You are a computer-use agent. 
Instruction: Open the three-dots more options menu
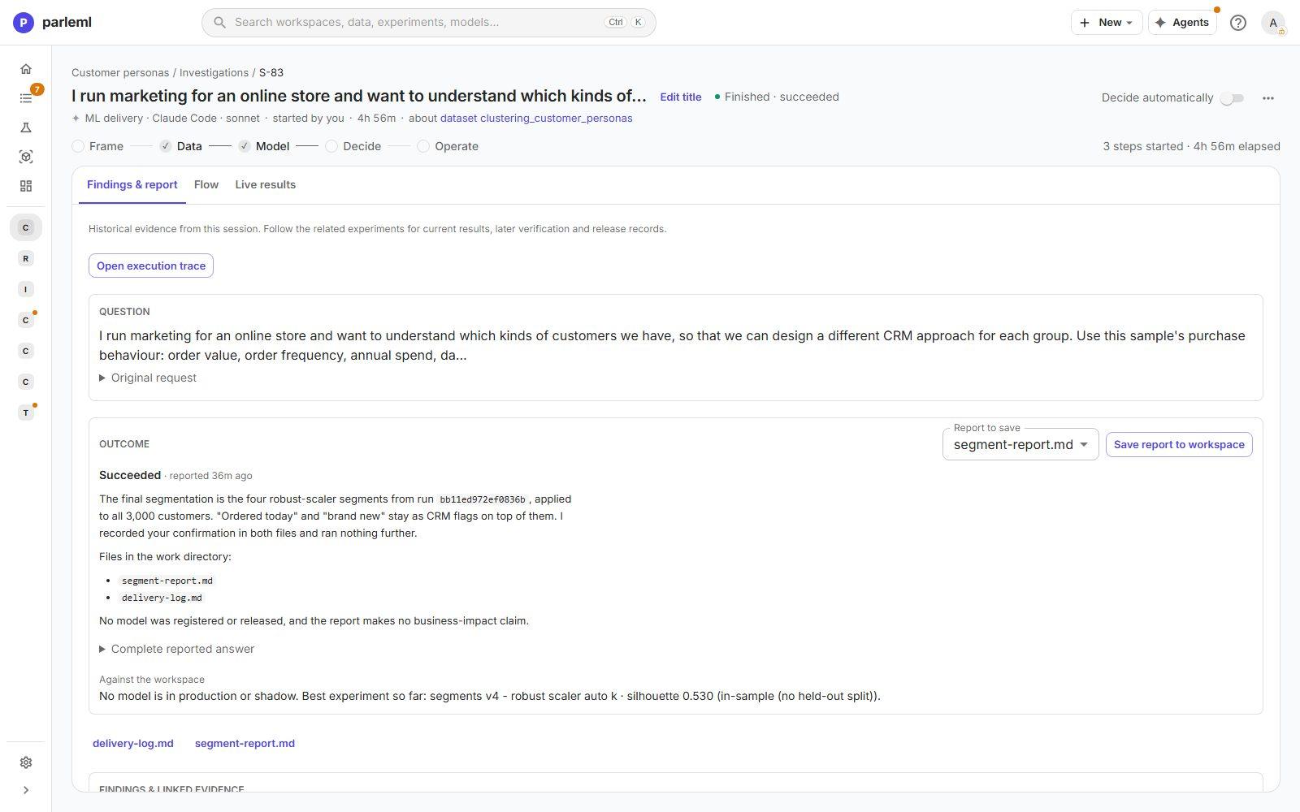(1268, 98)
